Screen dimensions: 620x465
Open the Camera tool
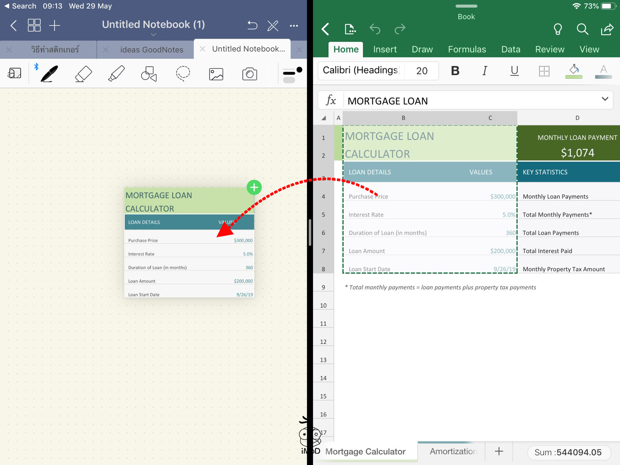(249, 74)
